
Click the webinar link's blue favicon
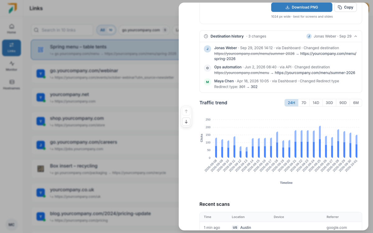coord(41,74)
